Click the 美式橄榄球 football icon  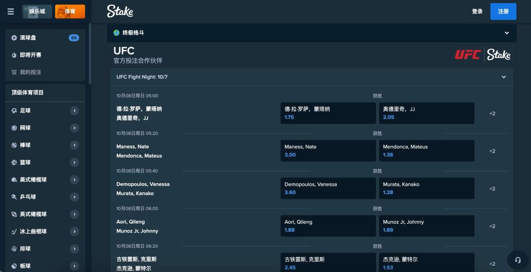coord(14,180)
